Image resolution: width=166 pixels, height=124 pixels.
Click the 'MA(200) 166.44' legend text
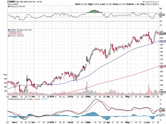click(16, 34)
